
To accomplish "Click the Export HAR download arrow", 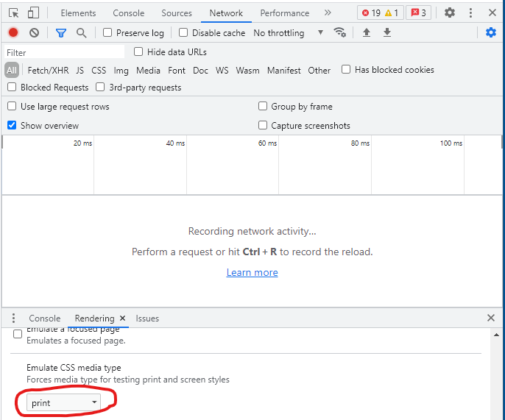I will click(x=387, y=33).
